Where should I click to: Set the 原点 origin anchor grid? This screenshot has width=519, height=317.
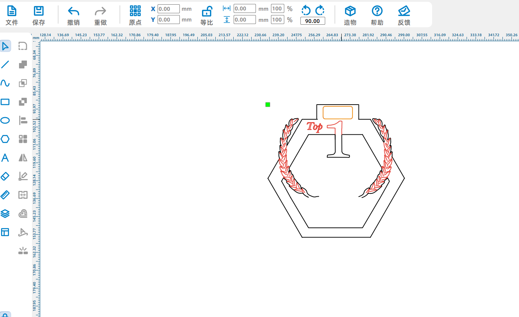click(x=135, y=15)
